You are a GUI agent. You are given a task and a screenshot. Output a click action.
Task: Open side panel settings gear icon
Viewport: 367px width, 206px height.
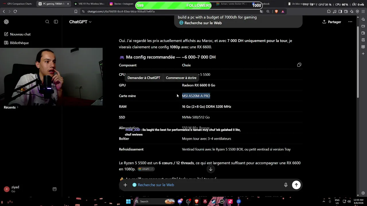tap(363, 193)
